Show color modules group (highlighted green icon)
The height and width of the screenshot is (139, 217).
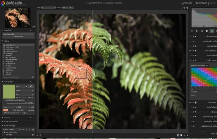tap(212, 31)
